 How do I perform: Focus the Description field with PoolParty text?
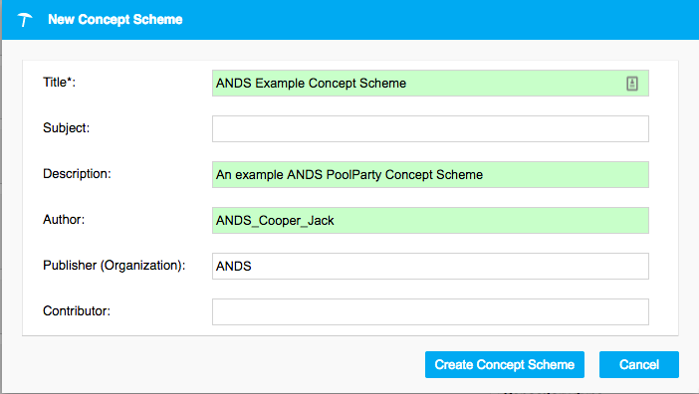tap(430, 174)
